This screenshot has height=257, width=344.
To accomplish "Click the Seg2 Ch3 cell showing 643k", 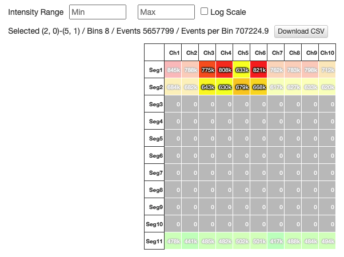I will click(207, 87).
